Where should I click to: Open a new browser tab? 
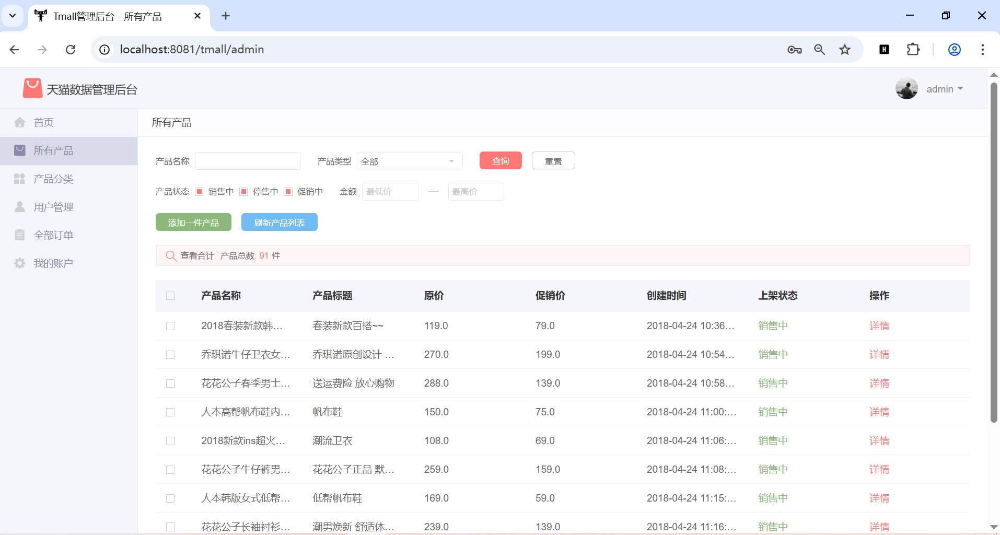[x=226, y=16]
